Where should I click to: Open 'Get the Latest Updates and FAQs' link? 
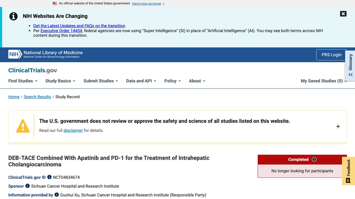(x=79, y=26)
